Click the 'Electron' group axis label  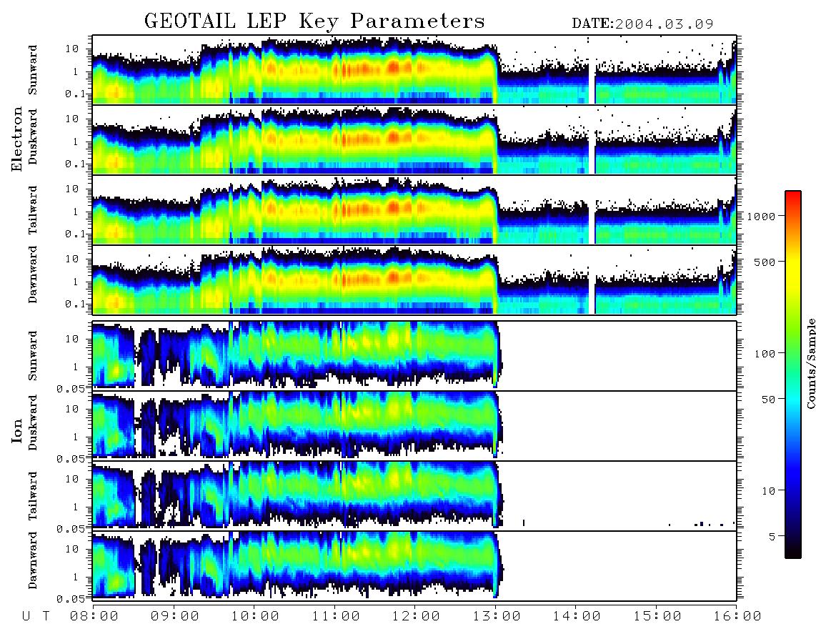[17, 139]
